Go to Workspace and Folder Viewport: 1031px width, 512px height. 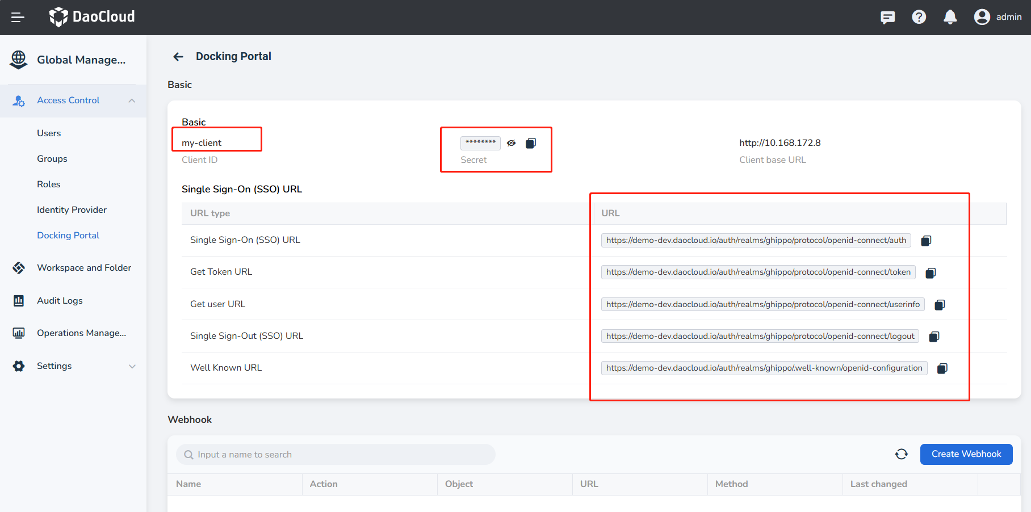[x=83, y=268]
